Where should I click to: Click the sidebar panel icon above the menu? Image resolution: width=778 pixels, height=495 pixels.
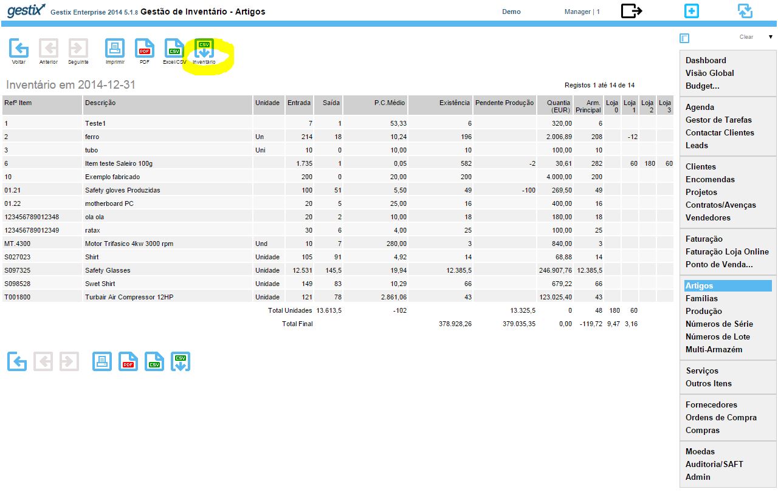click(x=684, y=38)
